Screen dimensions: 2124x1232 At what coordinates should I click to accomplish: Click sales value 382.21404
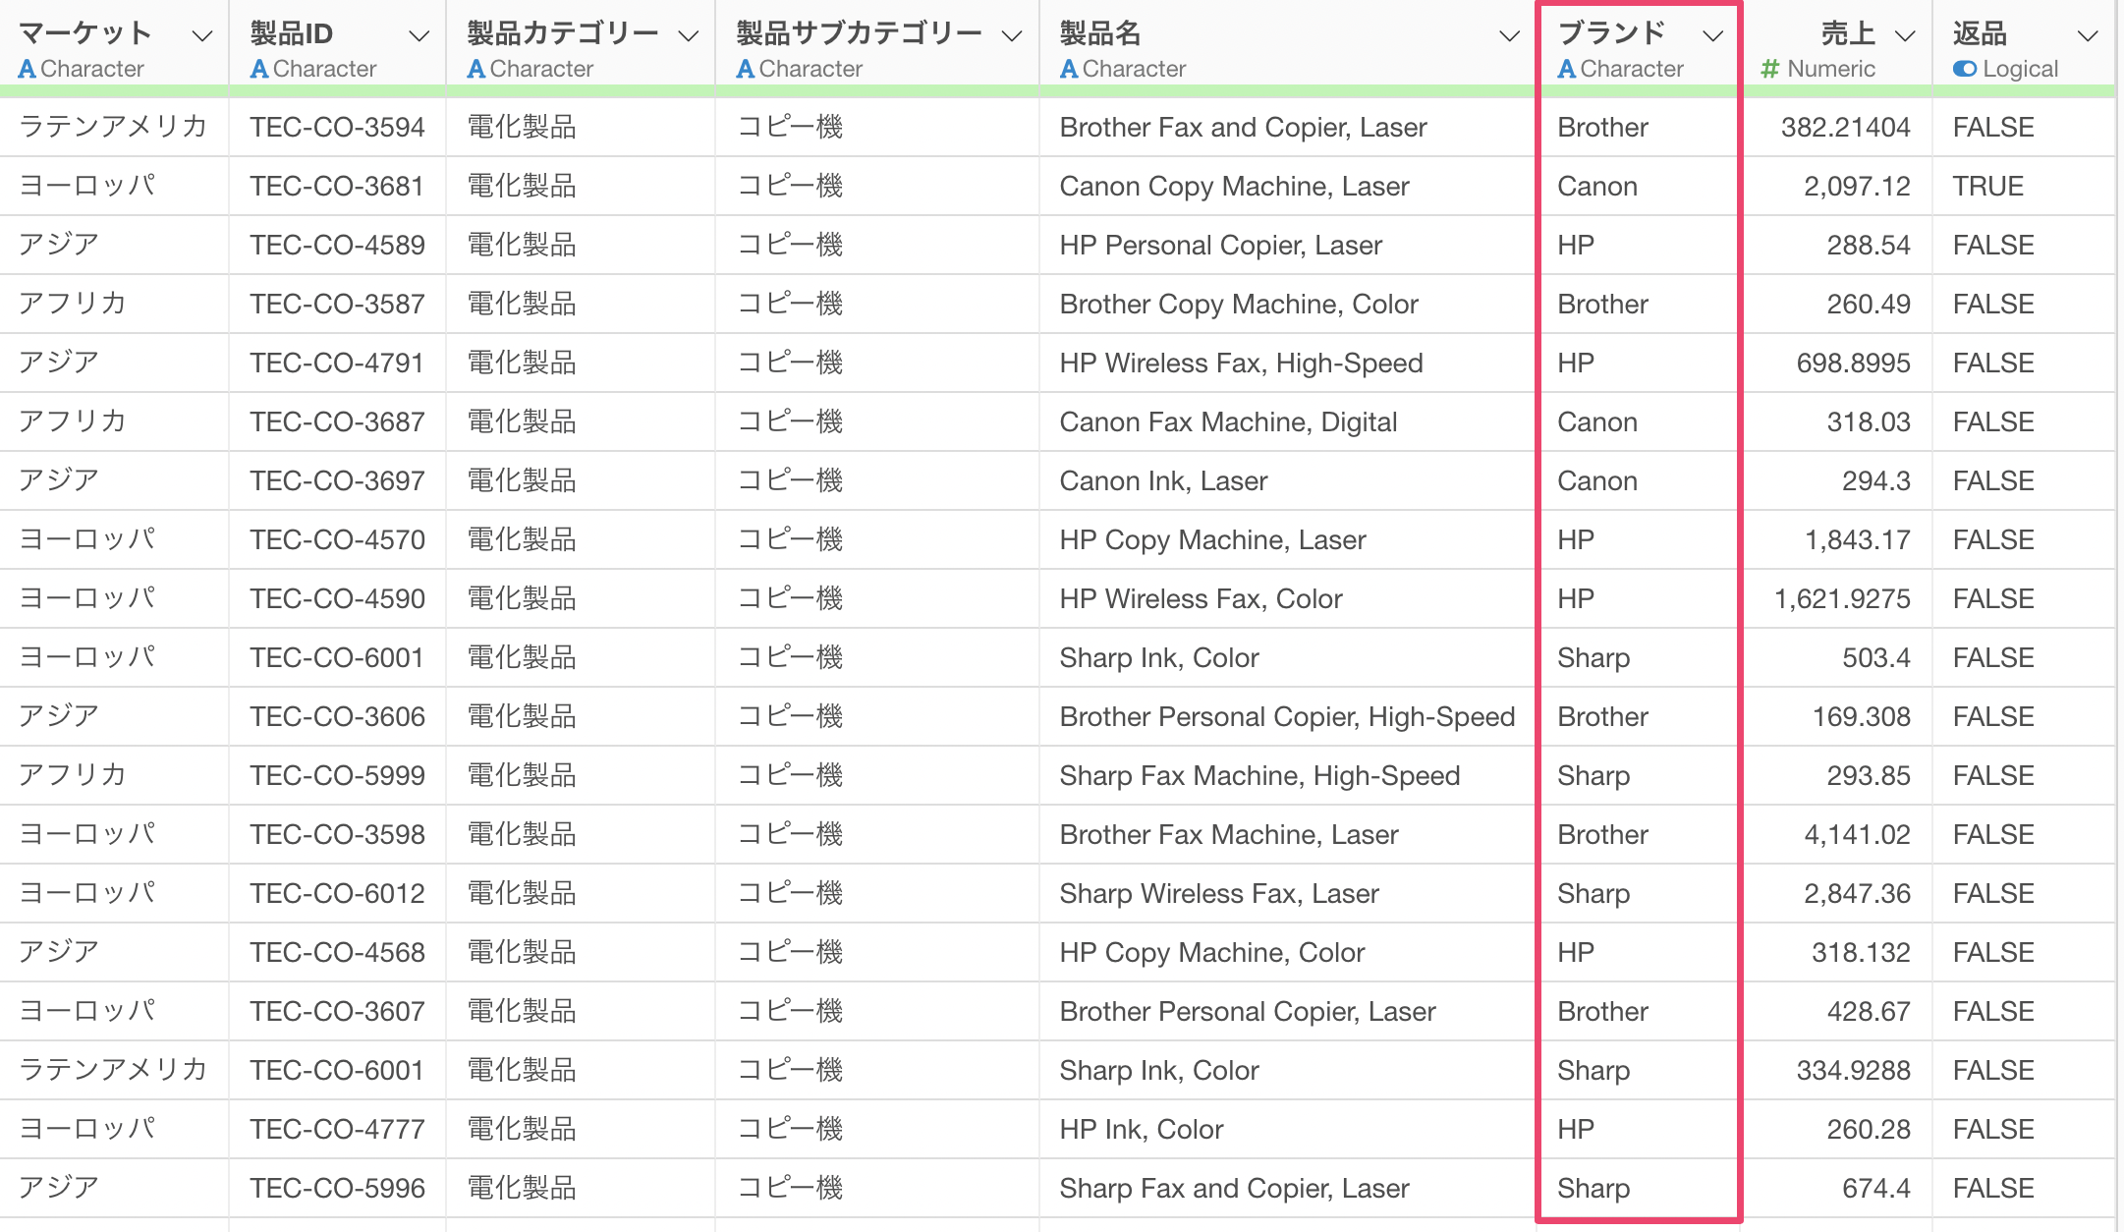pos(1845,127)
